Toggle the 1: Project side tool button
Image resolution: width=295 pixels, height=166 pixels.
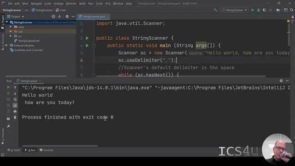3,22
